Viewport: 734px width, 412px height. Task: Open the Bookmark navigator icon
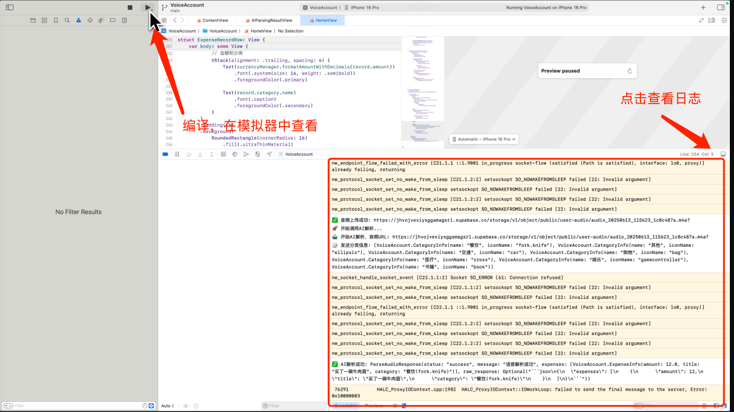(56, 20)
